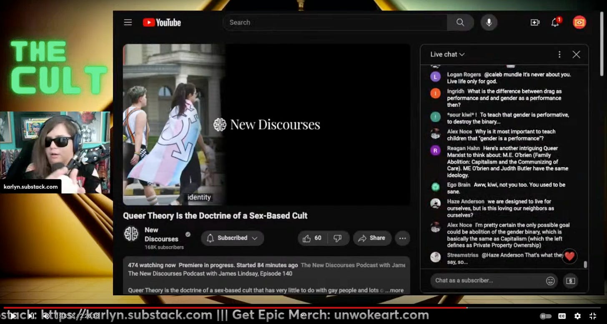Expand description with ...more

pos(394,290)
